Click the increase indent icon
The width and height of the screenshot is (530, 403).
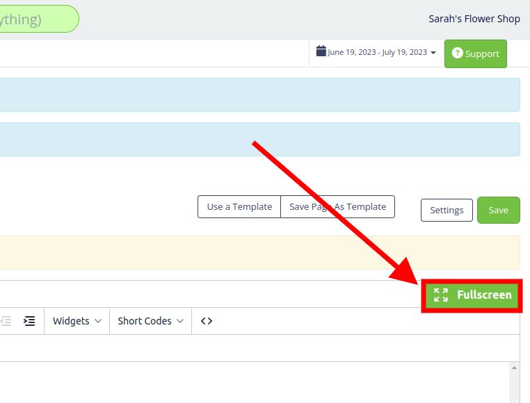tap(29, 321)
